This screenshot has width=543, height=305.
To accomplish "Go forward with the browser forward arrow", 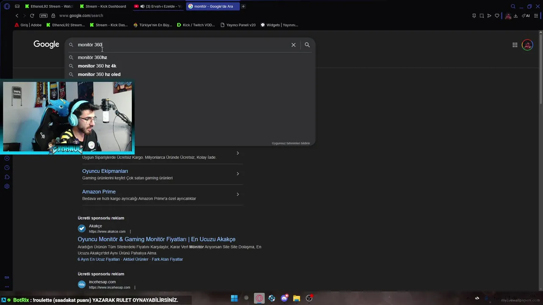I will pyautogui.click(x=24, y=16).
